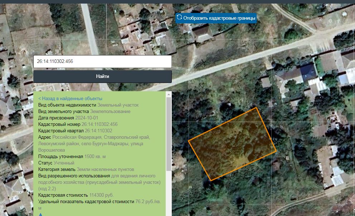Click the info panel scrollbar thumb
Viewport: 355px width, 216px height.
169,134
